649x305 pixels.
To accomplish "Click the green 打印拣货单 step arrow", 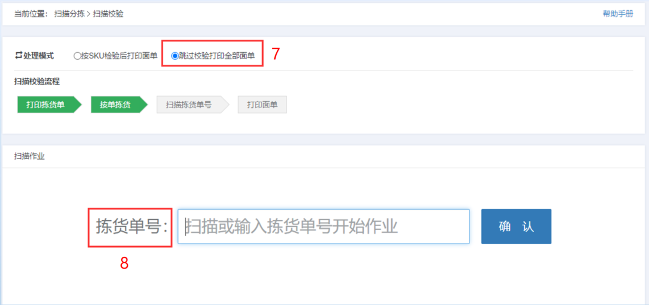I will tap(49, 105).
